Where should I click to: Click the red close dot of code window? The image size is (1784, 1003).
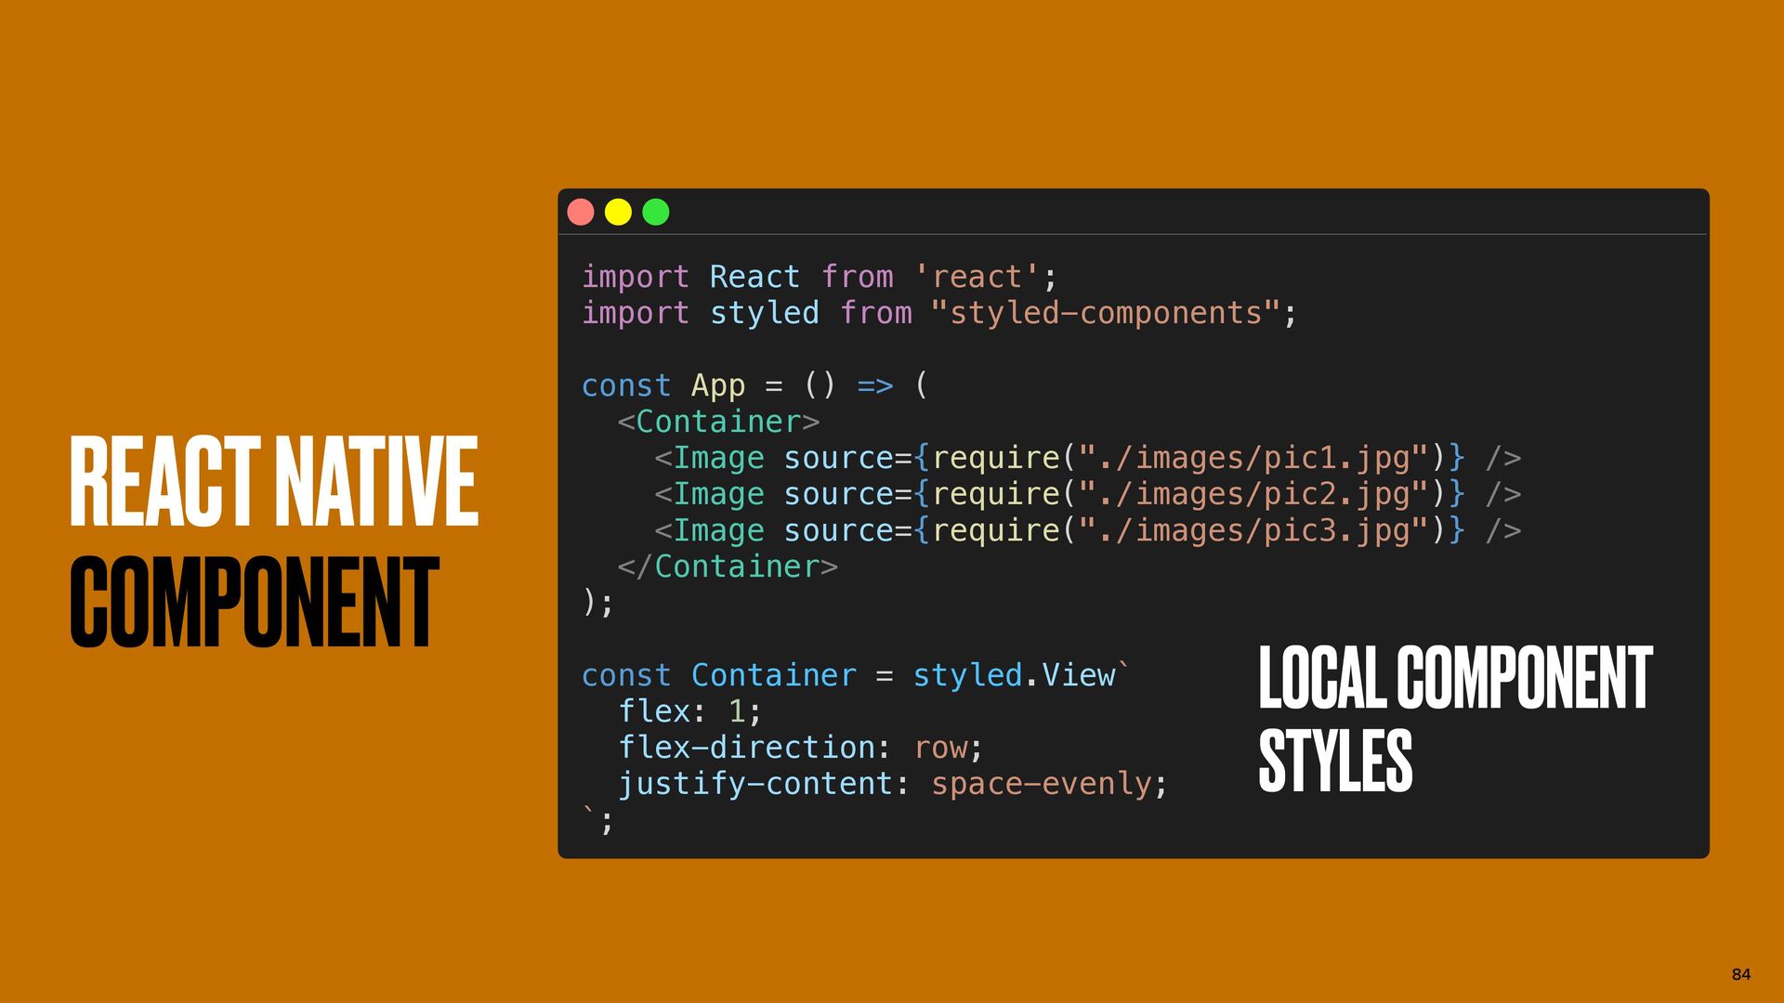click(581, 213)
